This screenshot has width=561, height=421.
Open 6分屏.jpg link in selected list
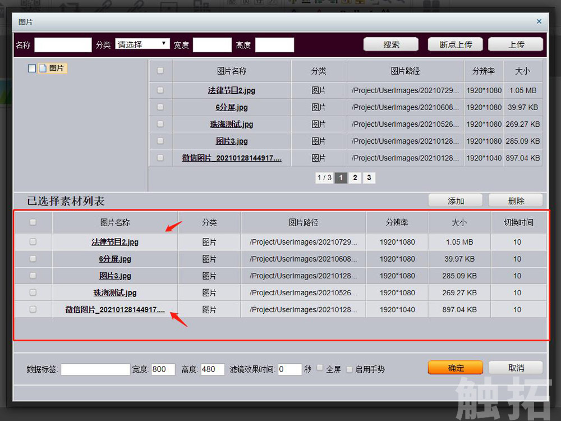coord(115,259)
